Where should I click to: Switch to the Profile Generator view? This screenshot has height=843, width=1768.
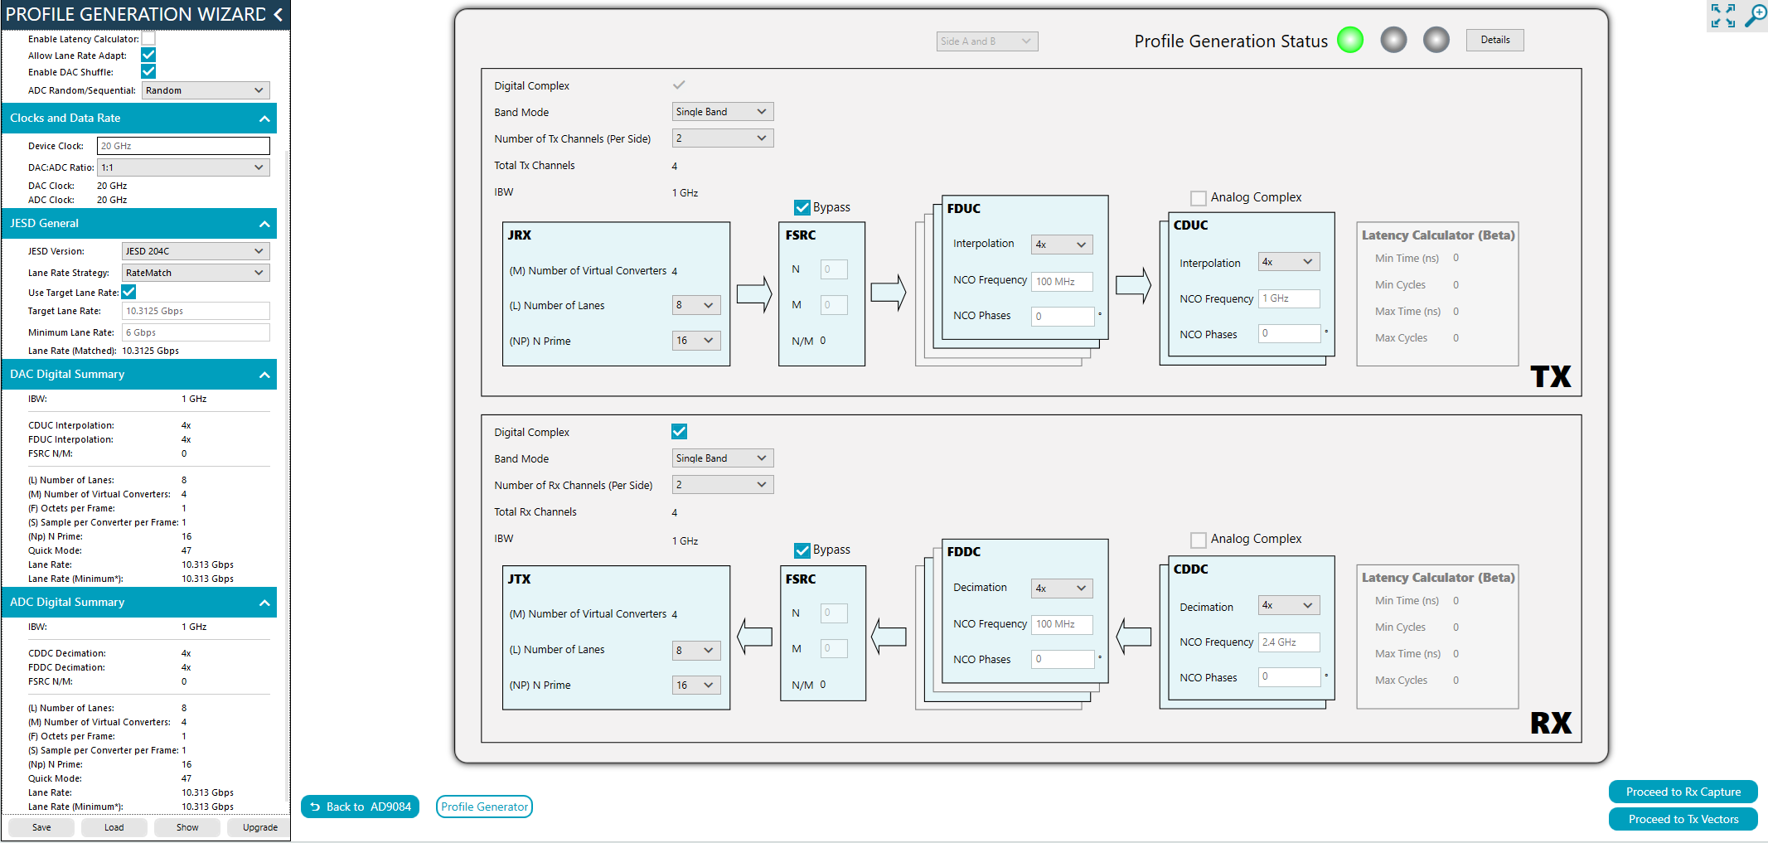484,806
